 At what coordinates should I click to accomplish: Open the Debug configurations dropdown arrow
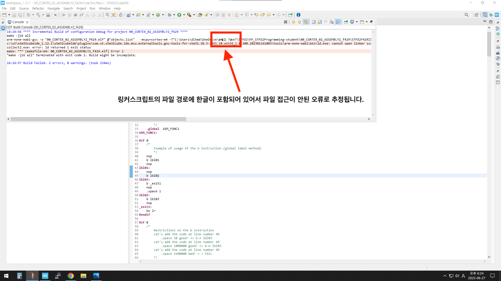coord(174,15)
